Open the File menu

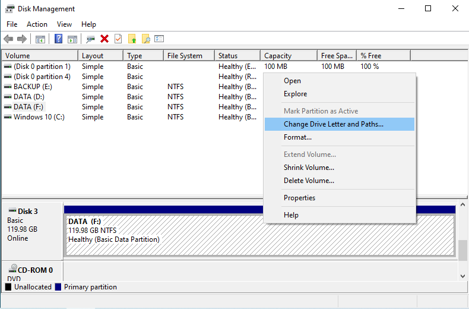click(12, 24)
